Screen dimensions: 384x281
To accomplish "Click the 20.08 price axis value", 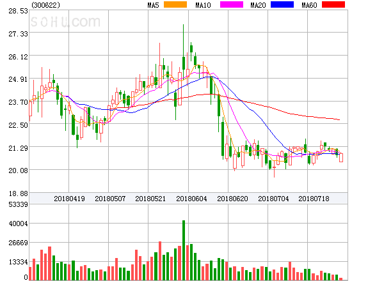I will coord(18,171).
